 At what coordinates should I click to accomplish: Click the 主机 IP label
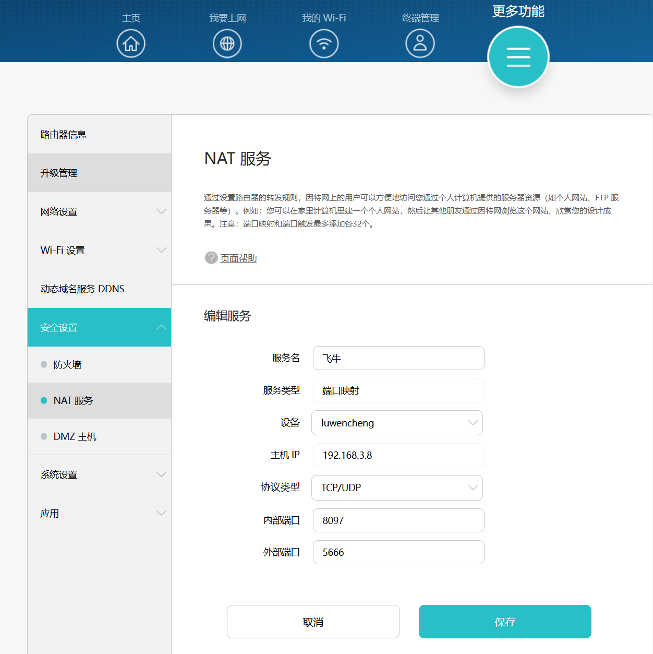point(285,455)
